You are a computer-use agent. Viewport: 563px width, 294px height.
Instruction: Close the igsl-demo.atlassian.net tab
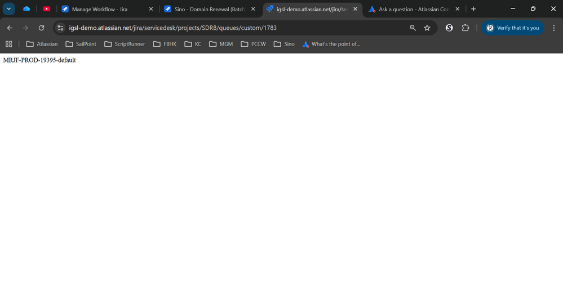pyautogui.click(x=355, y=9)
